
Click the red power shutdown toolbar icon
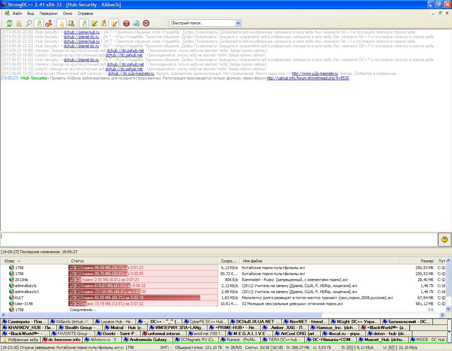(x=126, y=23)
